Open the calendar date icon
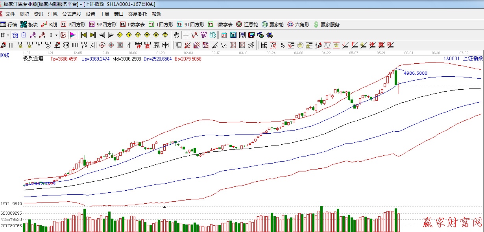The image size is (484, 232). [x=224, y=35]
